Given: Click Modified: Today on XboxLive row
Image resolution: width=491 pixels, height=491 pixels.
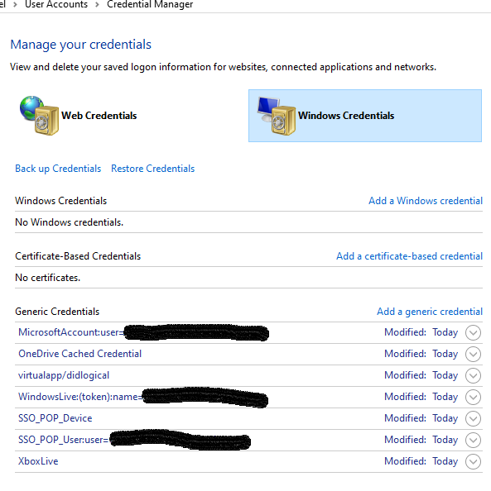Looking at the screenshot, I should (x=421, y=461).
